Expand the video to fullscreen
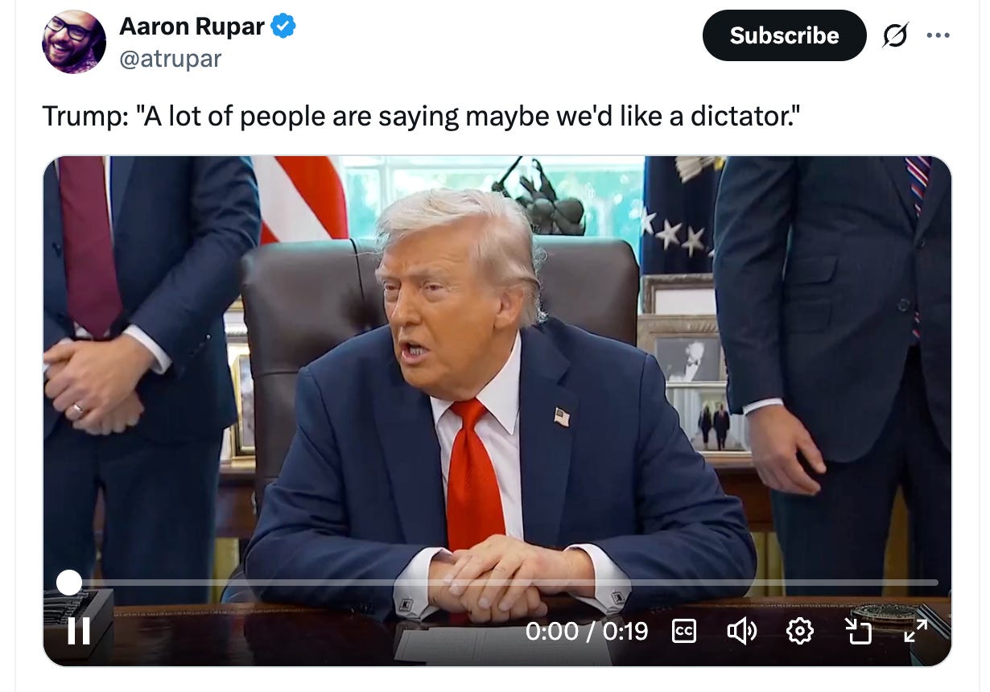 click(915, 632)
